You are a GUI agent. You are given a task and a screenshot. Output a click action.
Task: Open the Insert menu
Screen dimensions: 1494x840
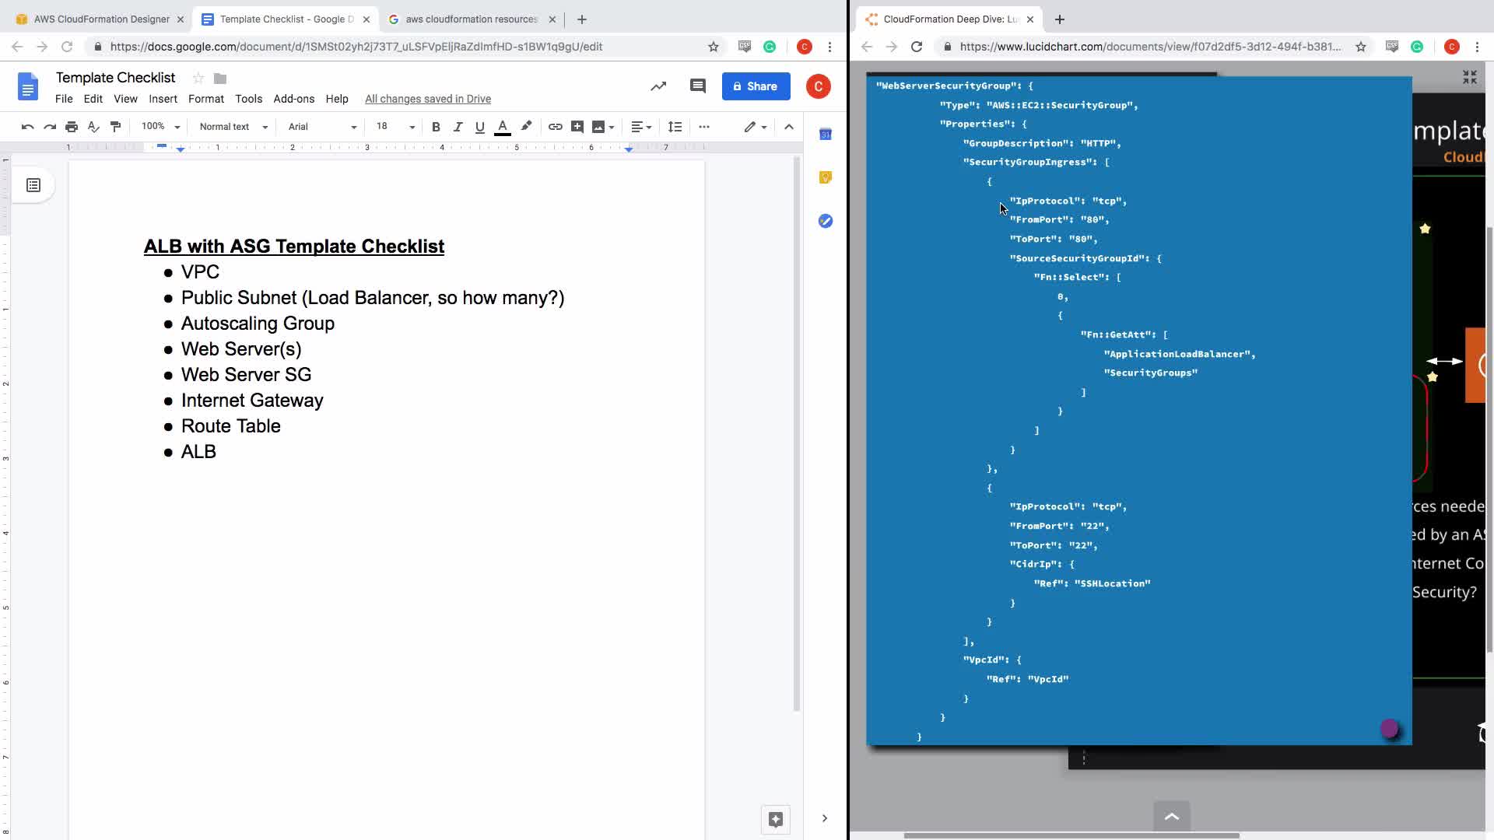163,99
